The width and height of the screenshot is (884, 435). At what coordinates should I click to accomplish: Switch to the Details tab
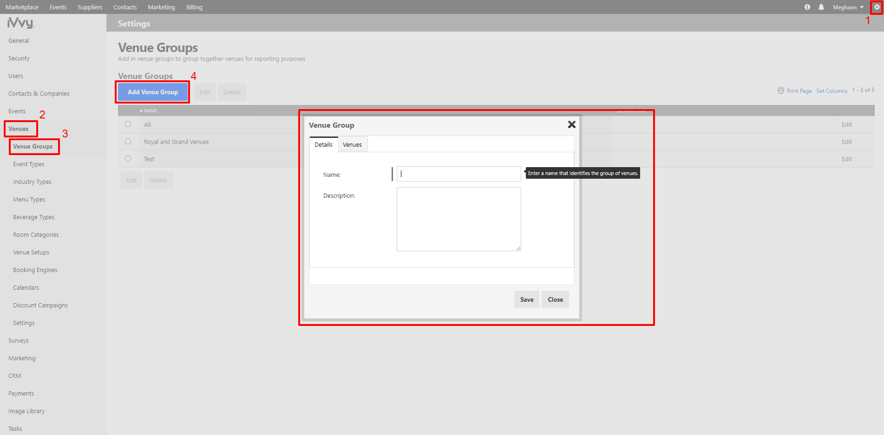(323, 144)
